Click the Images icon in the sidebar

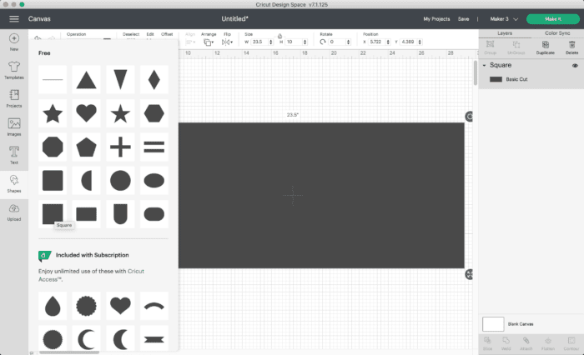(14, 127)
